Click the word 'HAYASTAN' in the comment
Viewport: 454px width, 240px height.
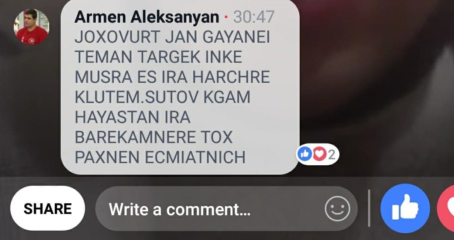pos(115,117)
